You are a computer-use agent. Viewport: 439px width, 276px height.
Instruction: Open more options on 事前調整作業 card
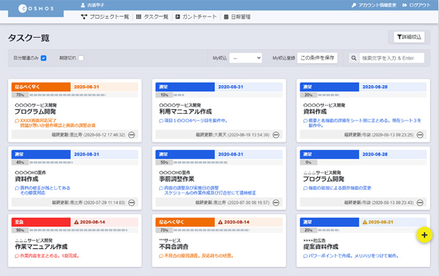(x=276, y=202)
